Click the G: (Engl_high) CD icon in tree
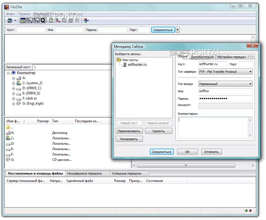This screenshot has height=220, width=266. tap(19, 103)
